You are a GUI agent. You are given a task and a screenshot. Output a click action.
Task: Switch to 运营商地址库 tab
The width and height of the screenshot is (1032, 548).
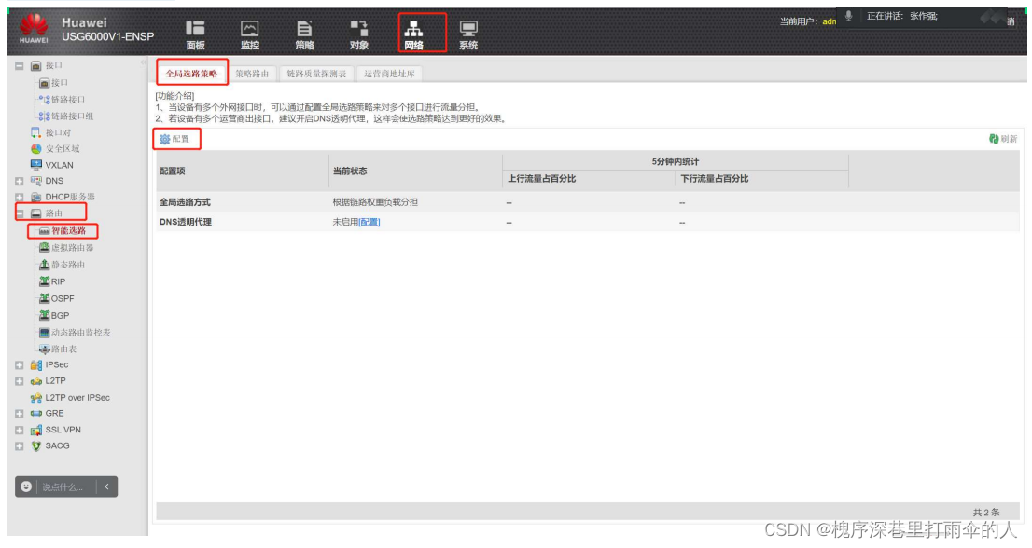[390, 74]
